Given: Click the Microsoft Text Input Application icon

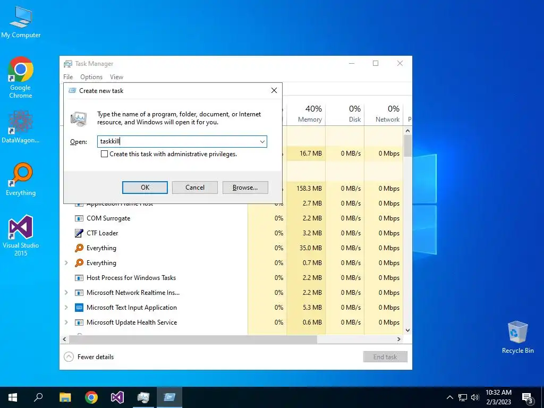Looking at the screenshot, I should point(79,308).
